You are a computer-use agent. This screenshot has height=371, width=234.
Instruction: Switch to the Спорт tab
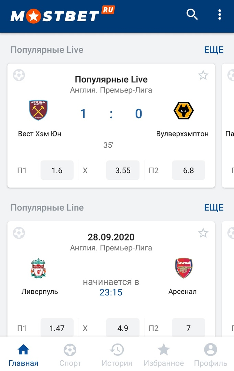tap(70, 355)
